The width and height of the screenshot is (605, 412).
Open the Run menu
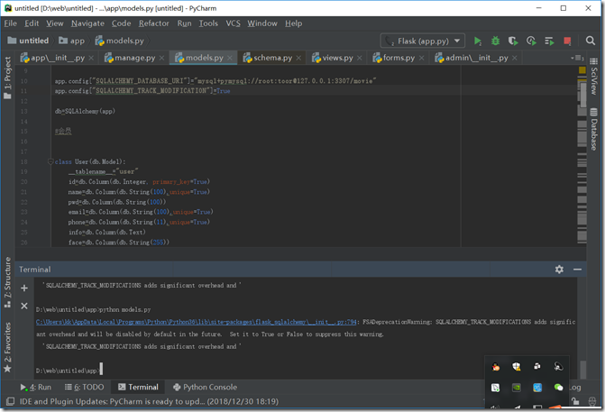(x=184, y=23)
